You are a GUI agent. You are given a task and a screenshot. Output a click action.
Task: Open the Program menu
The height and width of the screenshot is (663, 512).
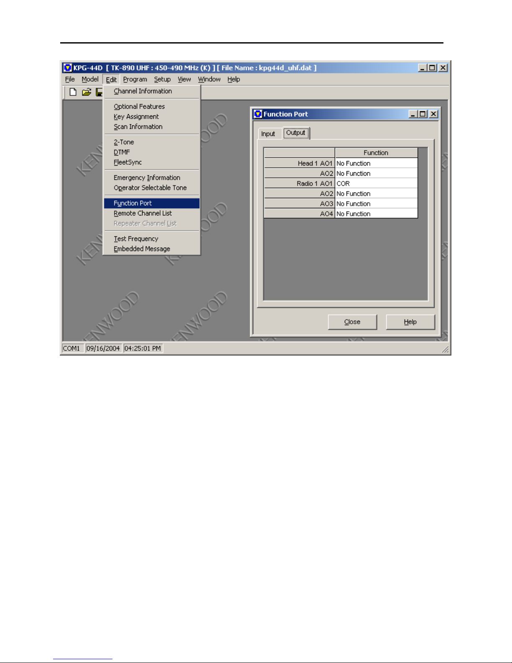tap(135, 79)
